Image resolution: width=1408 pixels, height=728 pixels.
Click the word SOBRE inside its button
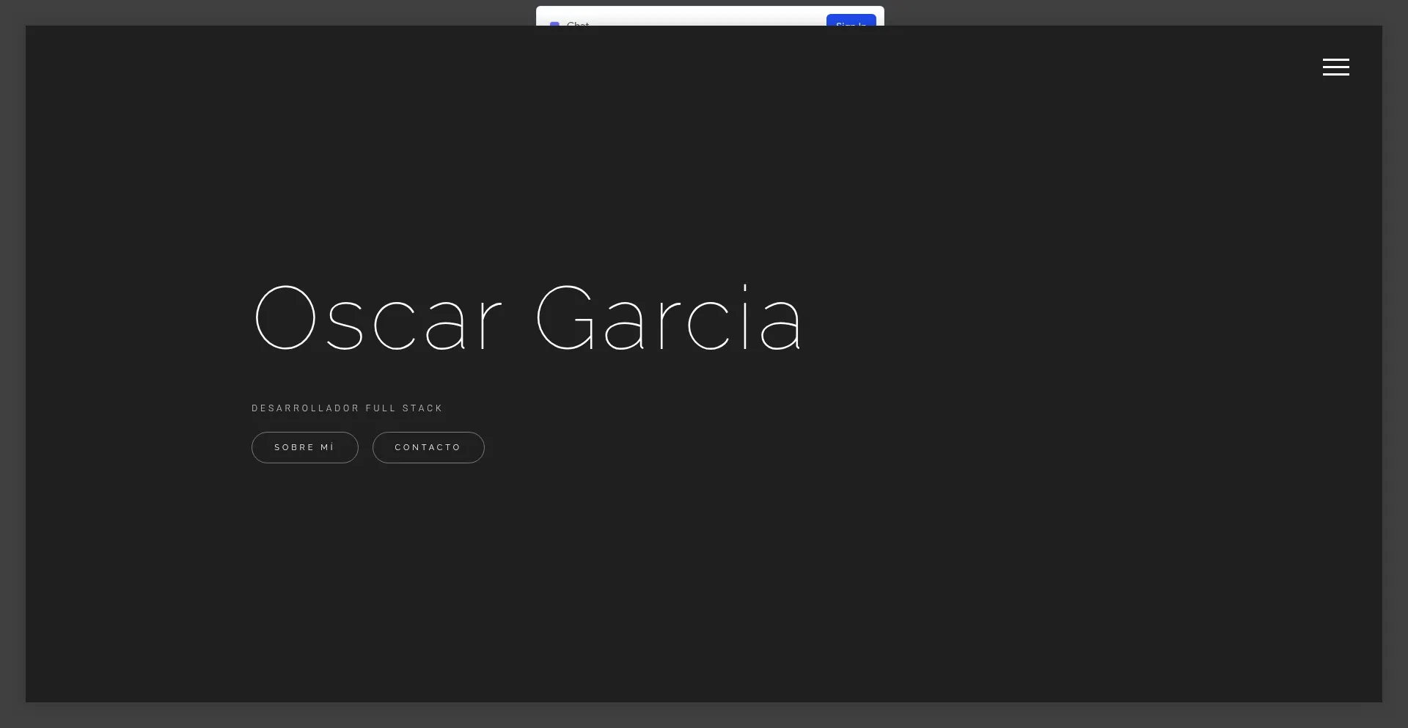294,447
